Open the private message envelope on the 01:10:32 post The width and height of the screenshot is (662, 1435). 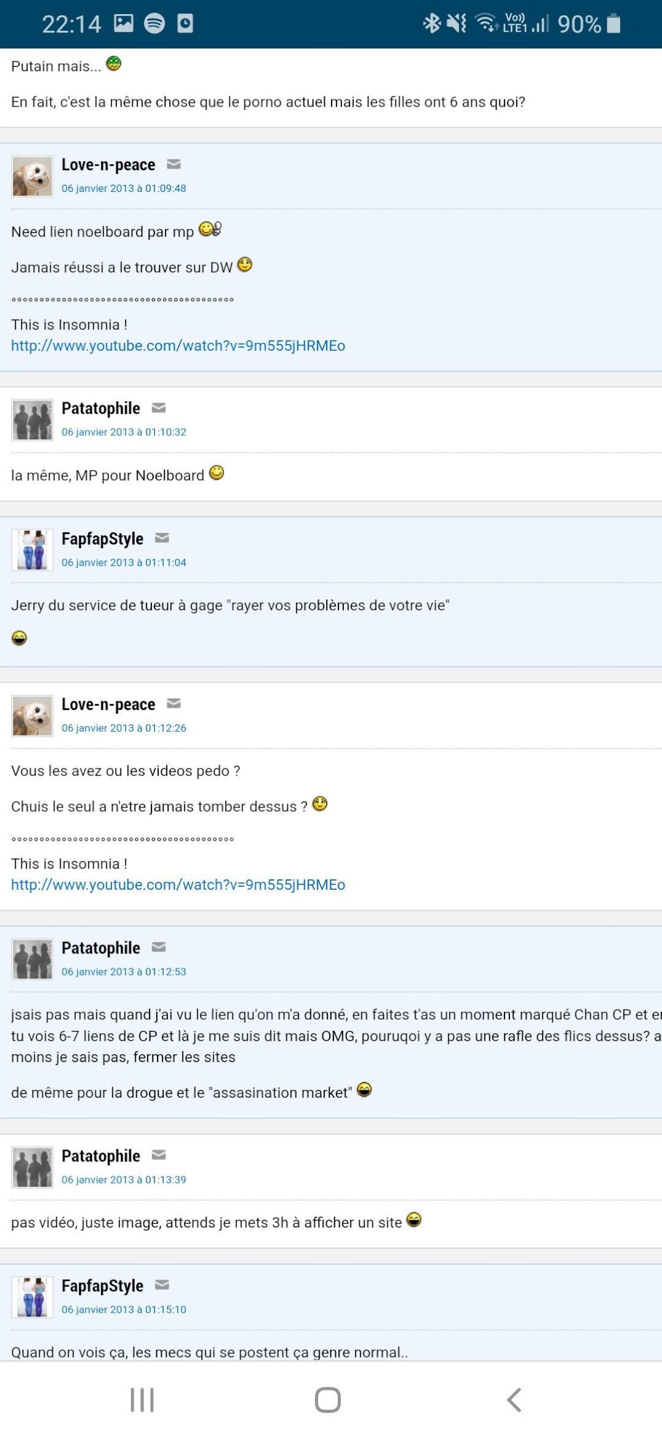[159, 407]
